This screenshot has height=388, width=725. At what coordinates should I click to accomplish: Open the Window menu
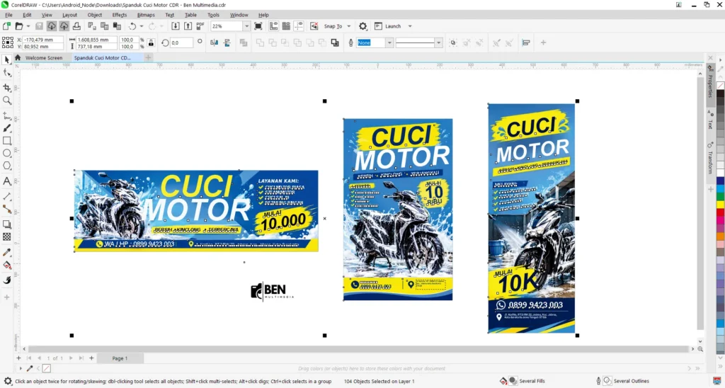[x=239, y=15]
